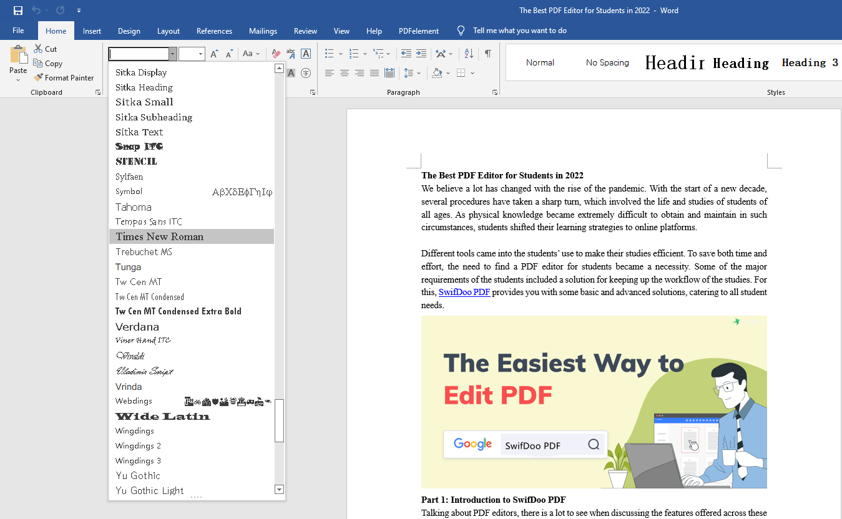842x519 pixels.
Task: Switch to the Layout ribbon tab
Action: pos(169,31)
